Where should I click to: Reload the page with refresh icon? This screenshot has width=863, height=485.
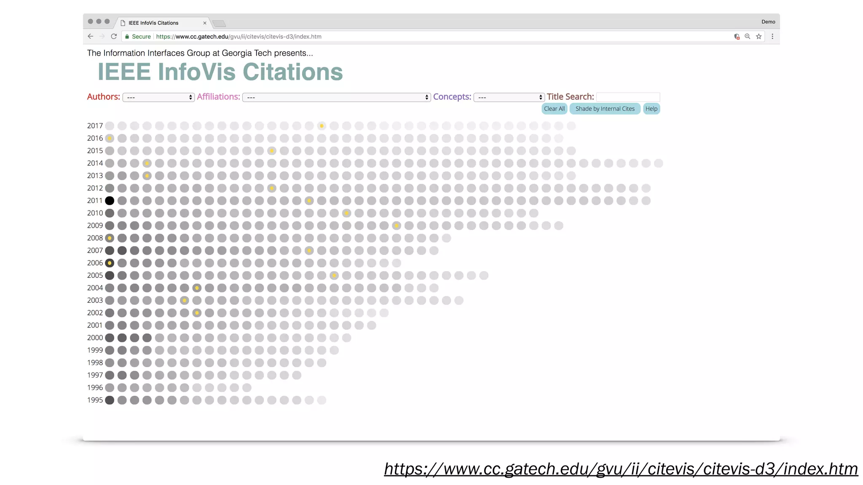tap(114, 37)
